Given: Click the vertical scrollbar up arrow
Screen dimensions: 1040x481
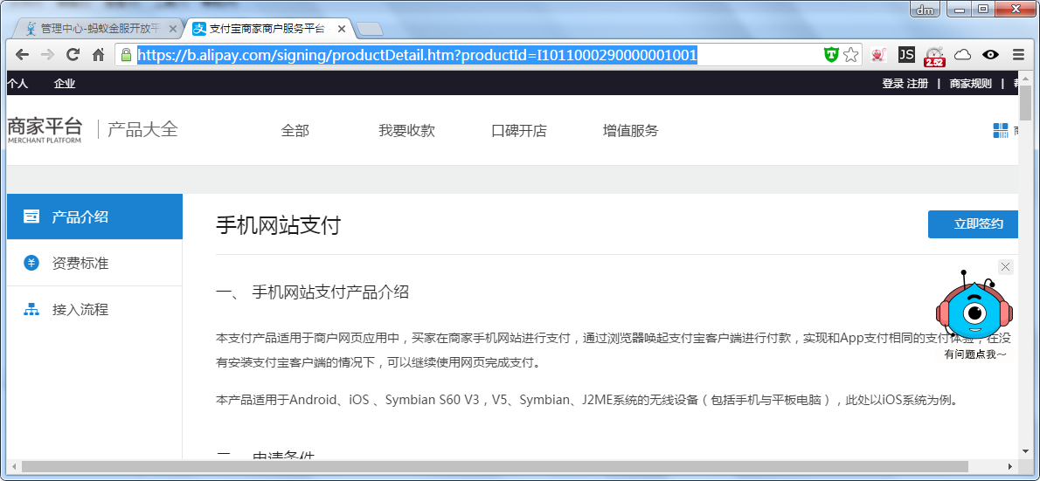Looking at the screenshot, I should pos(1025,77).
